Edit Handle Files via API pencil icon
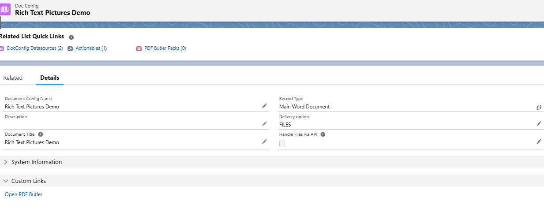This screenshot has width=544, height=216. 539,142
